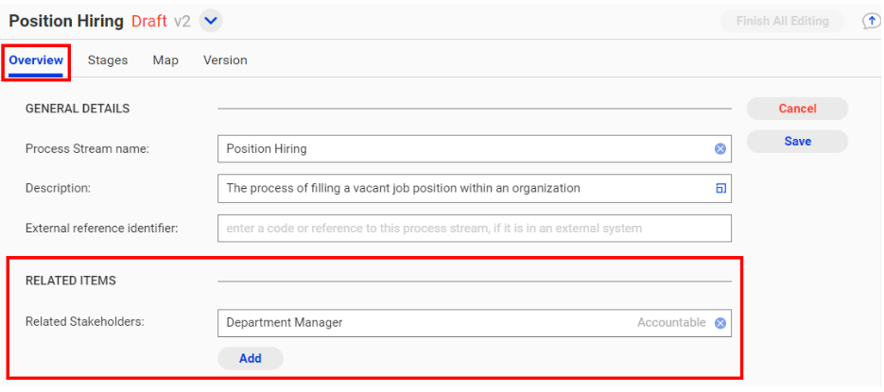The width and height of the screenshot is (884, 392).
Task: Select the Overview tab
Action: 36,60
